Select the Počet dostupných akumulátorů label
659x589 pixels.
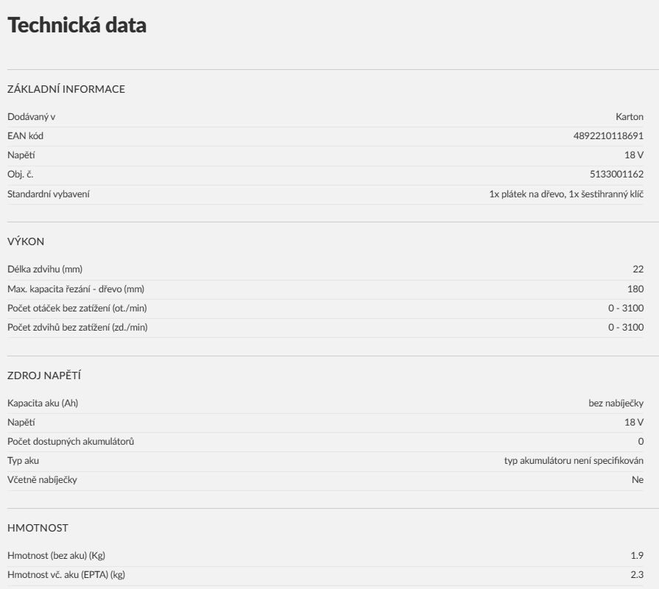coord(71,442)
